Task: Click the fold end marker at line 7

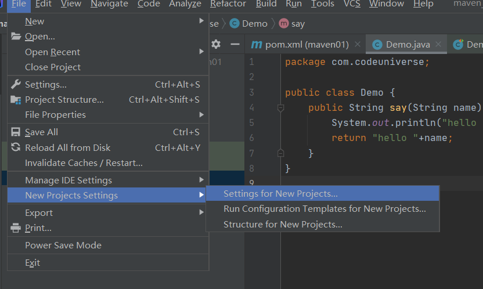Action: 280,153
